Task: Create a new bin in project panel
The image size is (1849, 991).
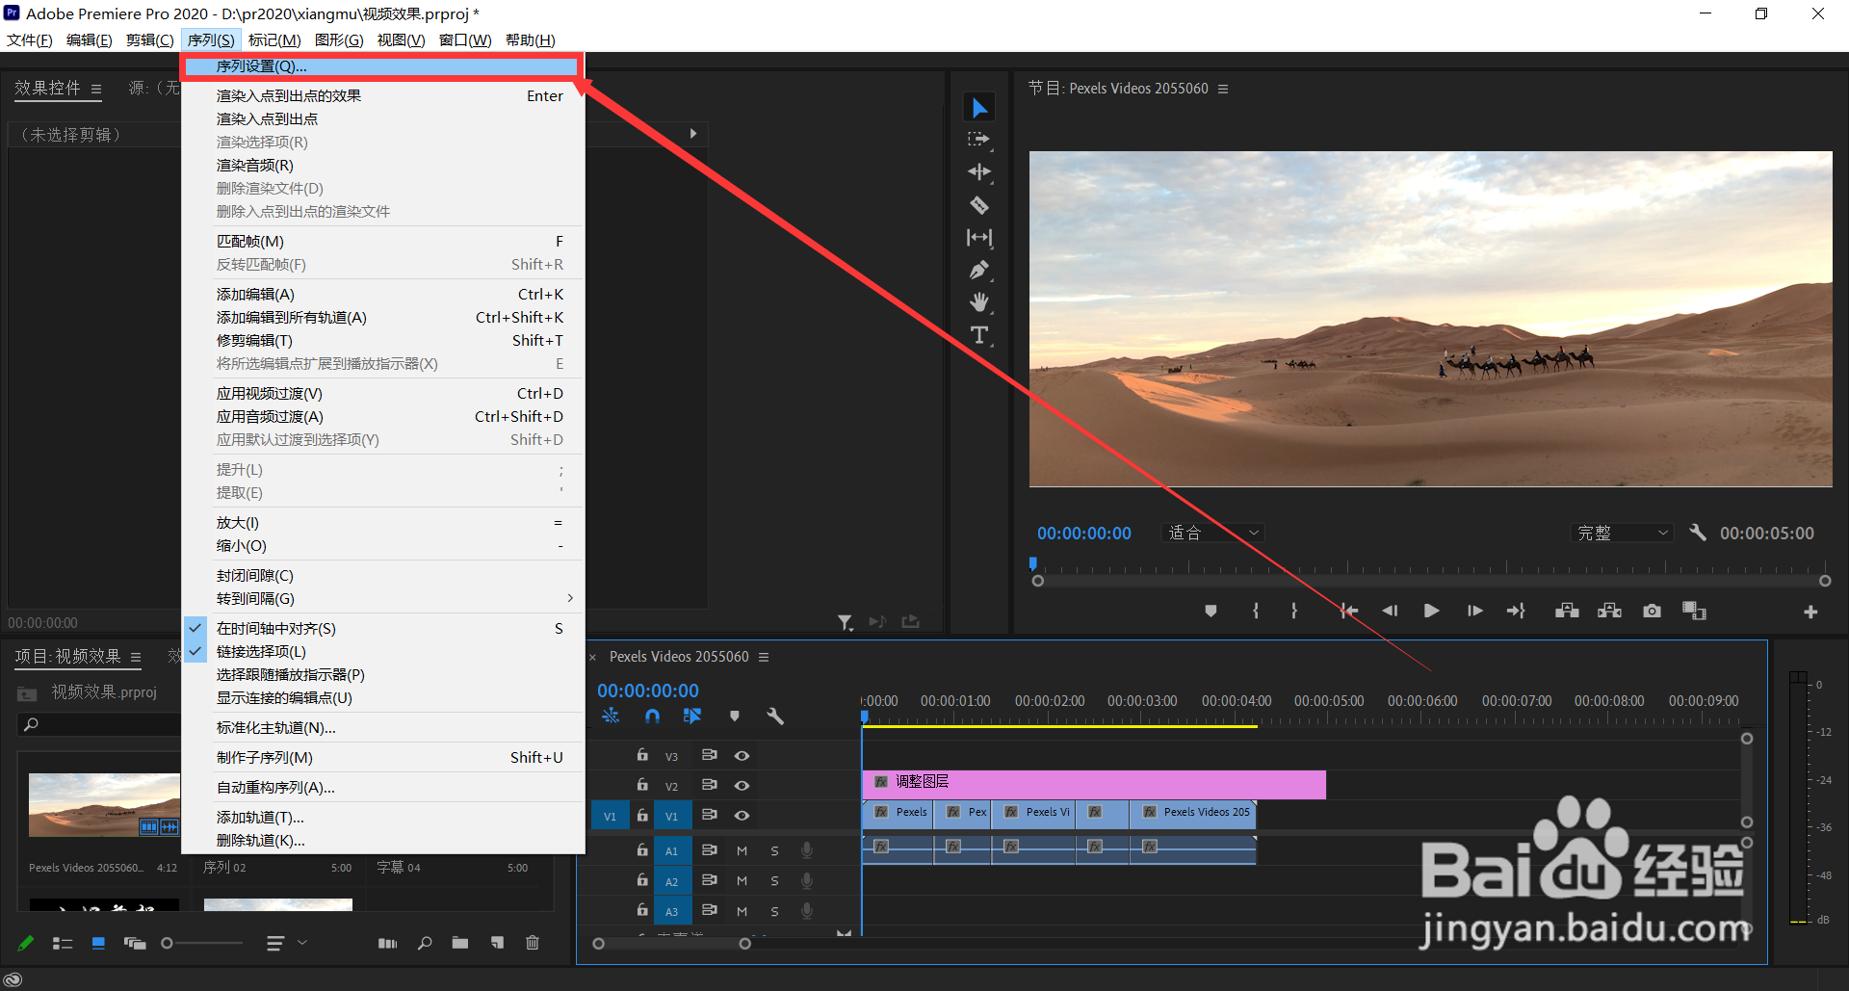Action: click(x=460, y=944)
